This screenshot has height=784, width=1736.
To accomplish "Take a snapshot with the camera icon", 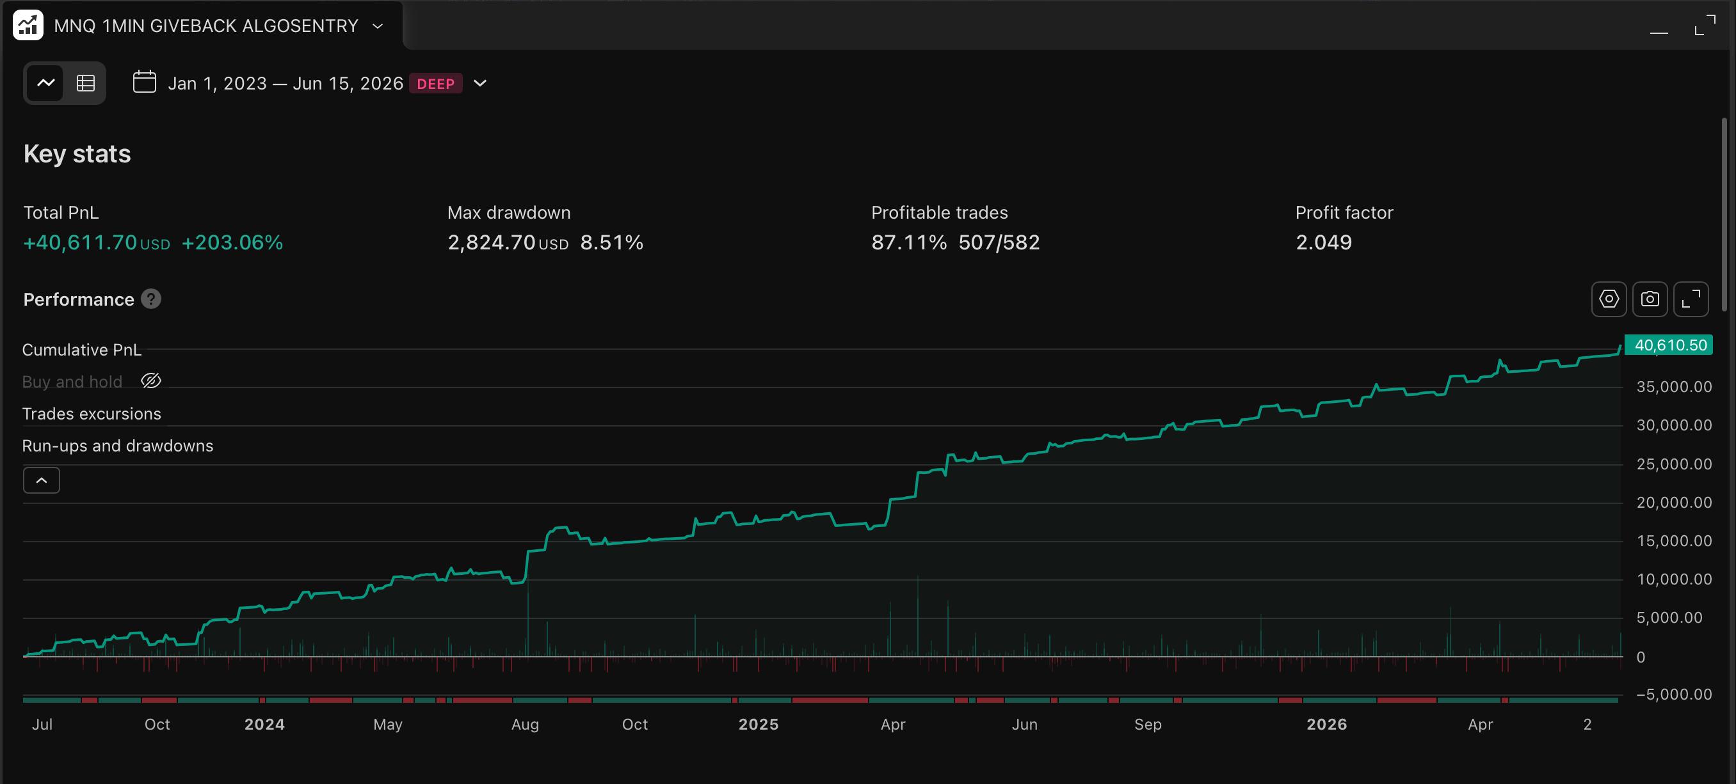I will click(x=1650, y=299).
